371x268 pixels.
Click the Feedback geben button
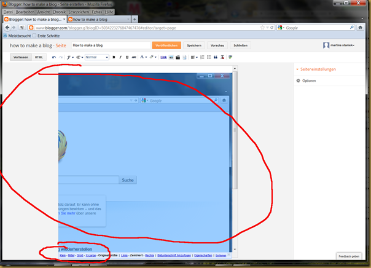[349, 256]
